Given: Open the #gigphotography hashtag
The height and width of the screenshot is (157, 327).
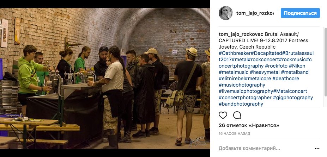Looking at the screenshot, I should (293, 98).
